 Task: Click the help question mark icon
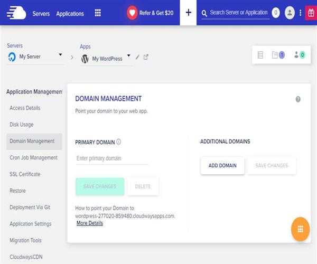tap(298, 99)
